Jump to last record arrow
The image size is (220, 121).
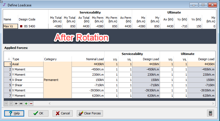point(21,104)
